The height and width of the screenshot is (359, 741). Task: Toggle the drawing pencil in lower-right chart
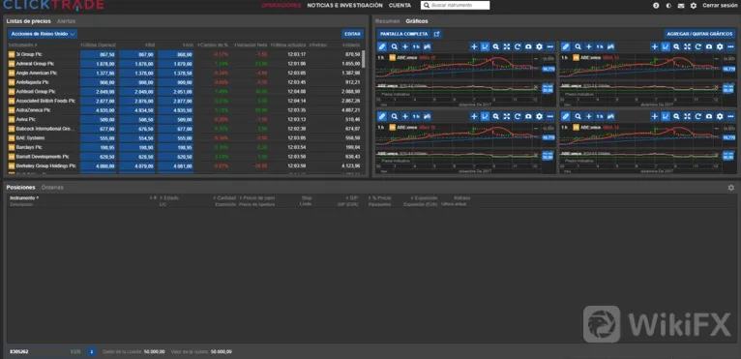(x=565, y=116)
